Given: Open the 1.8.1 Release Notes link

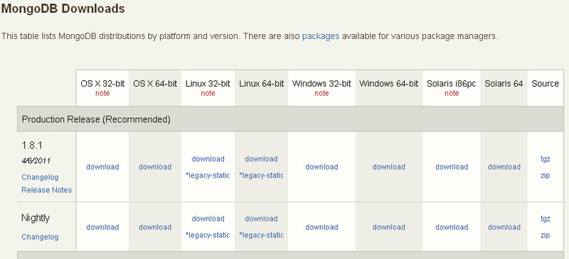Looking at the screenshot, I should pos(46,189).
